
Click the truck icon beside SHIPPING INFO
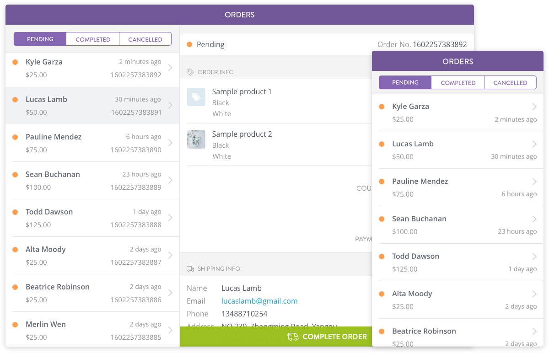click(x=190, y=269)
